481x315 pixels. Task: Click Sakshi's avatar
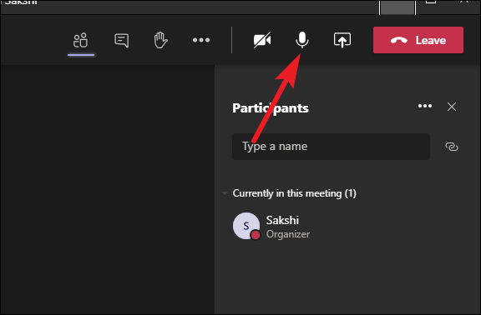246,226
